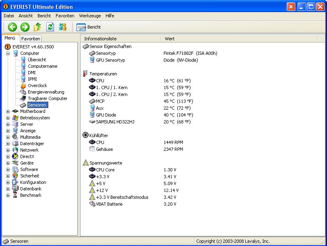The image size is (327, 246).
Task: Sort by the Wert column header
Action: [x=239, y=39]
